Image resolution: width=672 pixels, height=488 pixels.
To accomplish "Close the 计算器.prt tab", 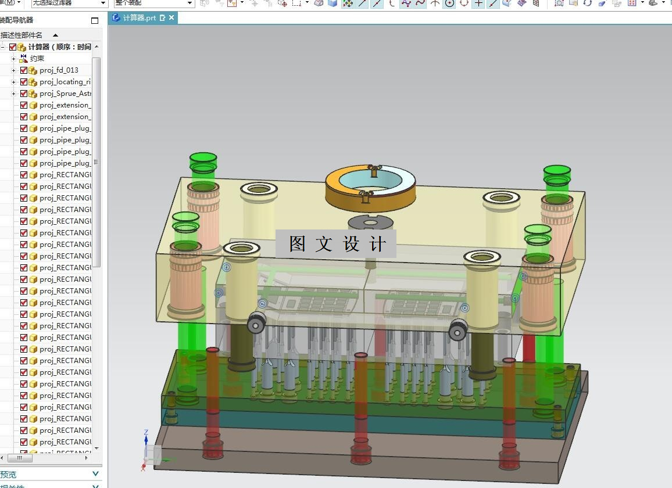I will [171, 17].
